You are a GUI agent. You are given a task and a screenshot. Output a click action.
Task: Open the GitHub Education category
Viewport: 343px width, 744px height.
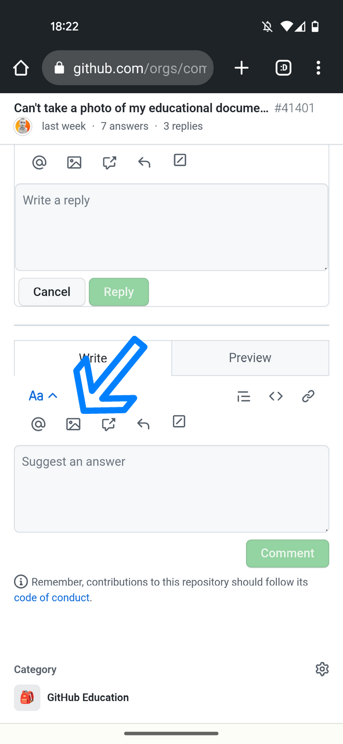coord(88,697)
